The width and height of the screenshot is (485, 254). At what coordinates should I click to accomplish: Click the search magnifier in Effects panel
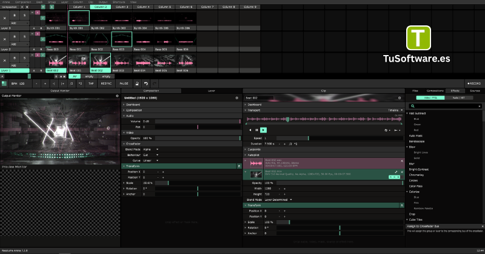pos(412,106)
